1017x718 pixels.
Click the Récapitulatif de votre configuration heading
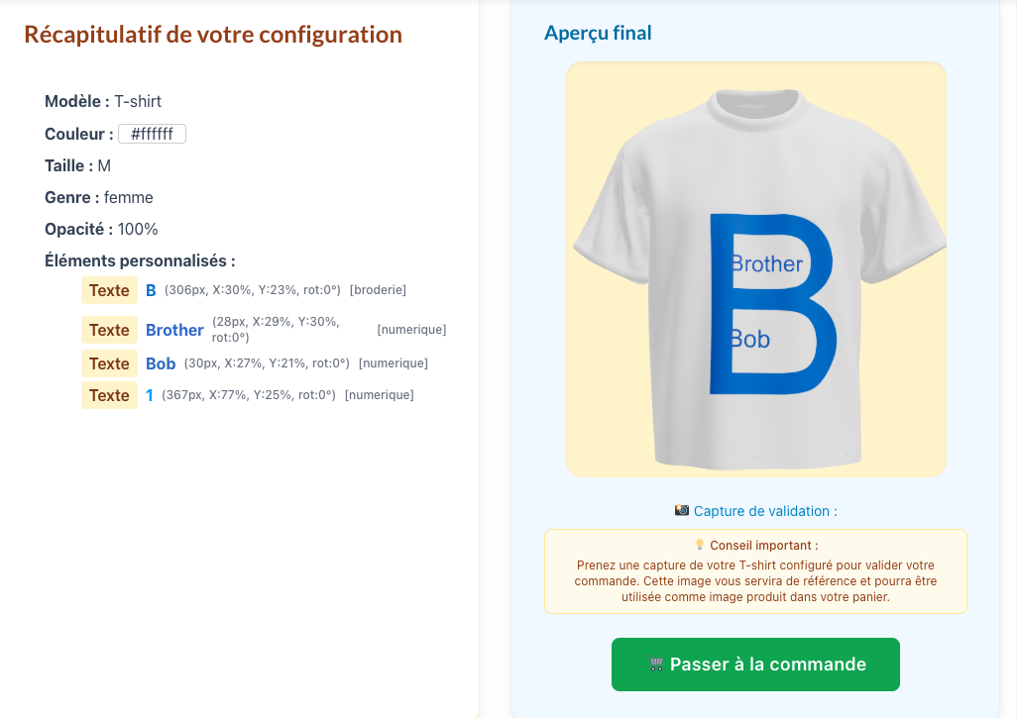[x=213, y=35]
